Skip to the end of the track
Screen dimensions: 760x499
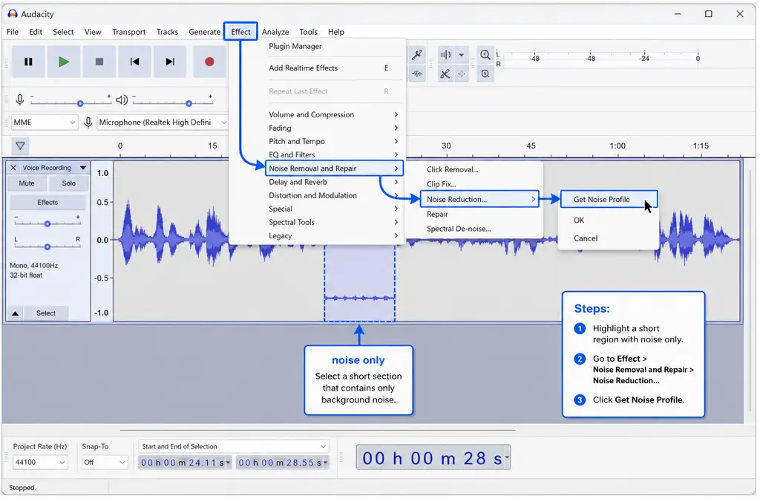[x=170, y=62]
